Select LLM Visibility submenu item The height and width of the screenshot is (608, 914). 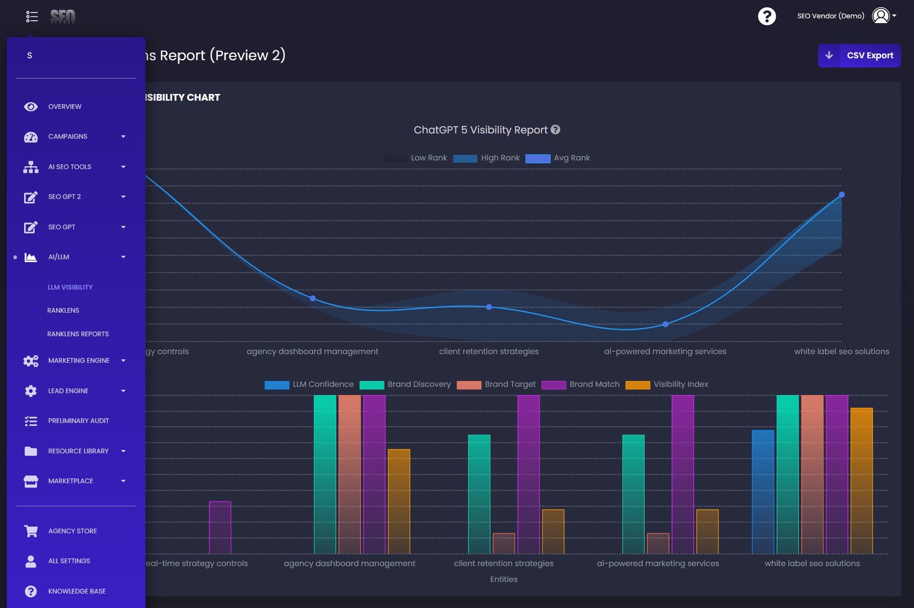pyautogui.click(x=70, y=287)
